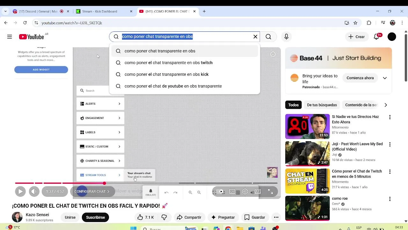Mute the video volume
Viewport: 408px width, 230px height.
pyautogui.click(x=34, y=191)
